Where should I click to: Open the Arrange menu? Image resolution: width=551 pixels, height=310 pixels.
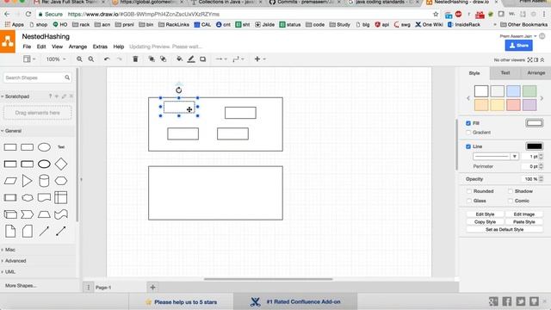pos(77,46)
